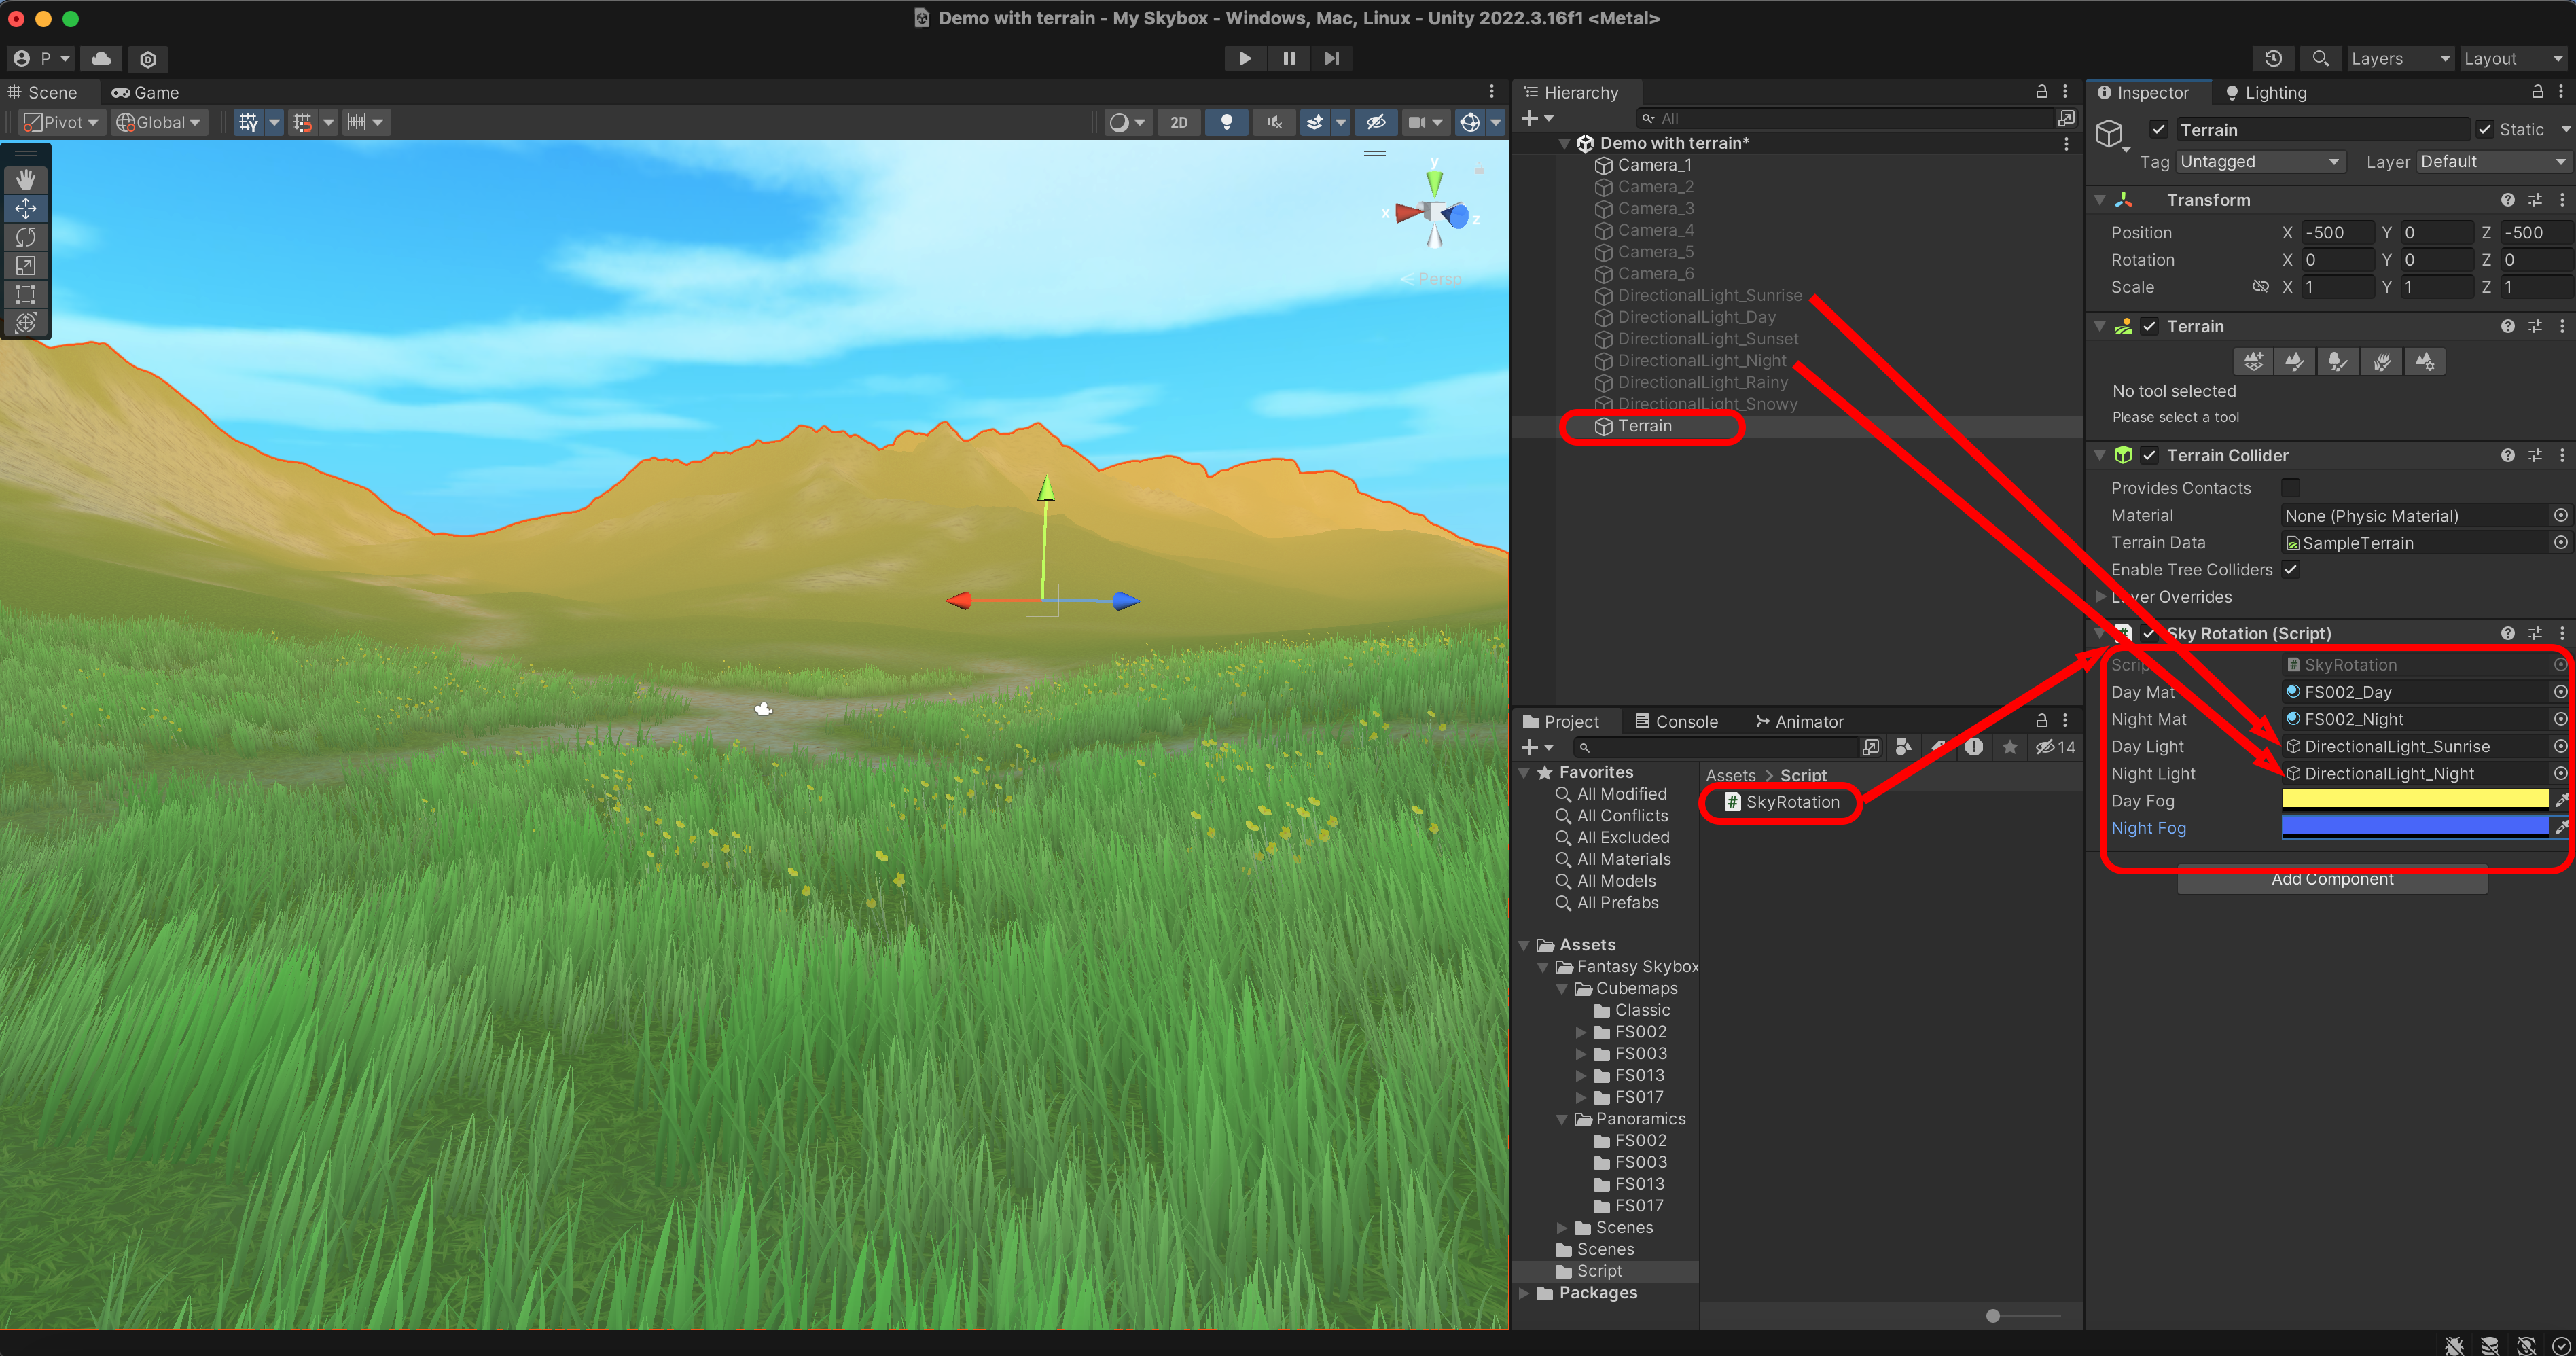Screen dimensions: 2576x1356
Task: Open the Tag dropdown Untagged
Action: [2259, 162]
